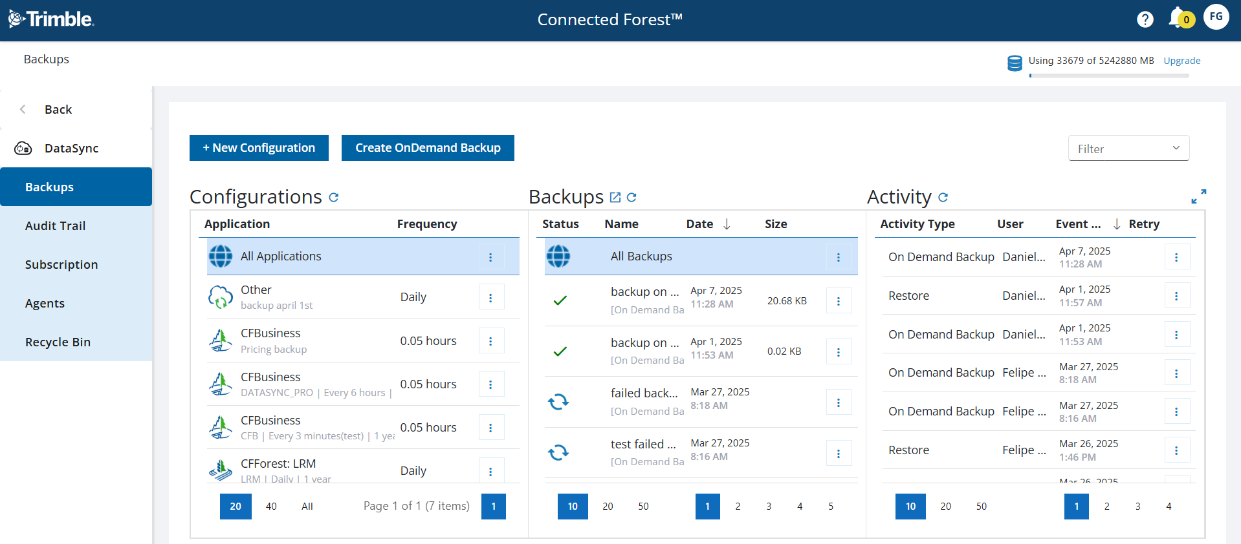
Task: Set Configurations page size to 40
Action: [271, 507]
